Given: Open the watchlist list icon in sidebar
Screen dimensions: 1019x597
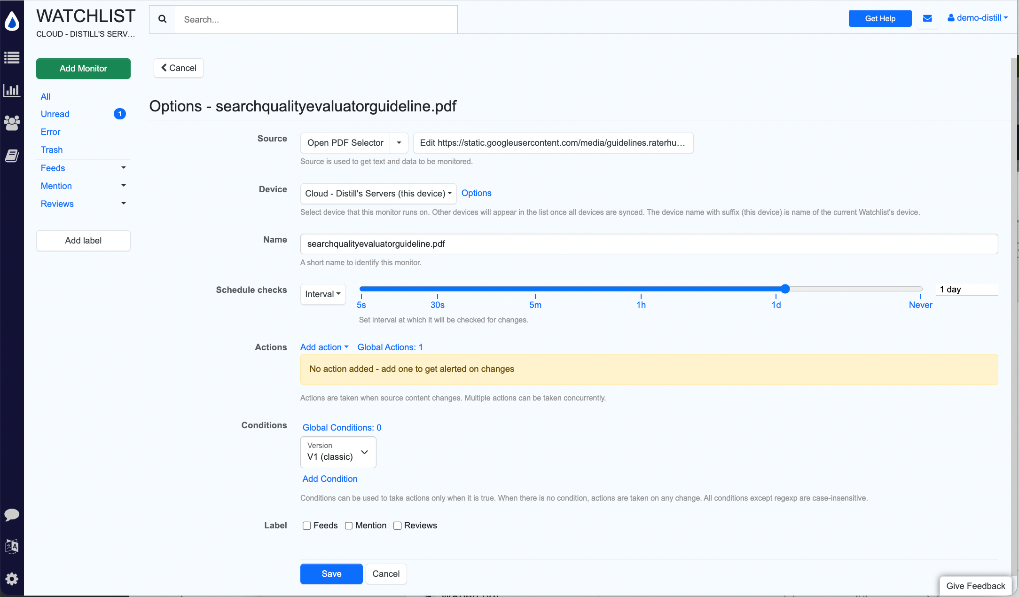Looking at the screenshot, I should [12, 57].
